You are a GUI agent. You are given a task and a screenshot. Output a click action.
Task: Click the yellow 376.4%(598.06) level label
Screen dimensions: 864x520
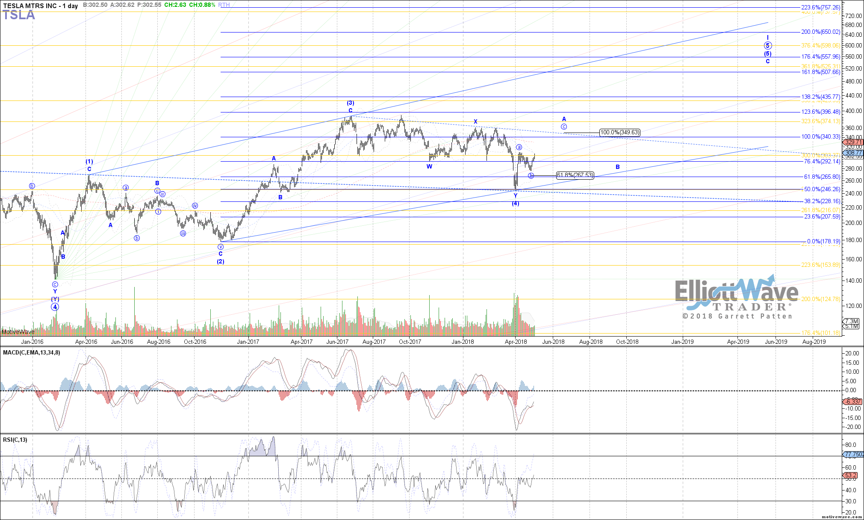tap(821, 45)
